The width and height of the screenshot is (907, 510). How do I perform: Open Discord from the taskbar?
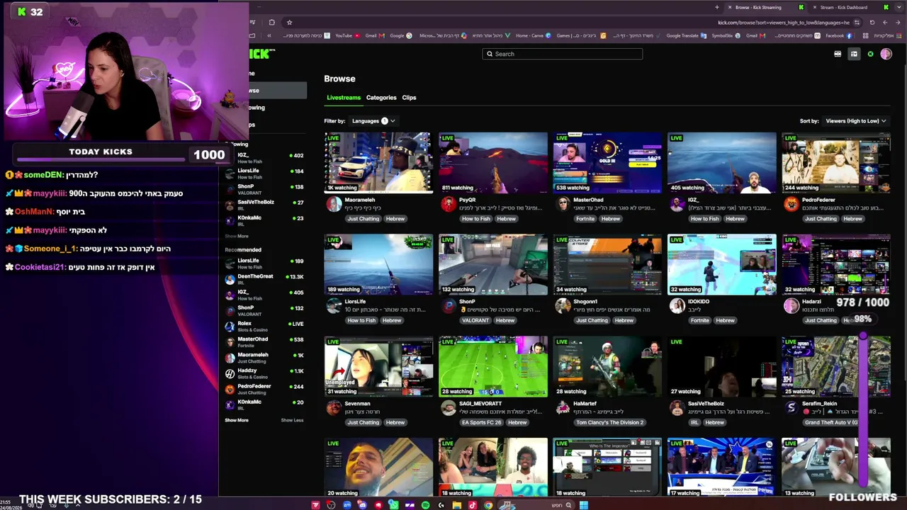[362, 505]
